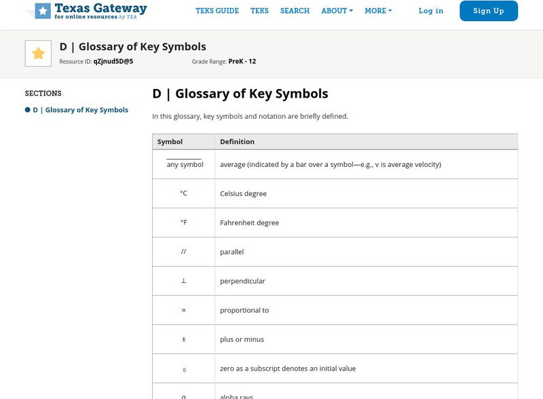
Task: Click the yellow favorite star icon
Action: click(x=38, y=54)
